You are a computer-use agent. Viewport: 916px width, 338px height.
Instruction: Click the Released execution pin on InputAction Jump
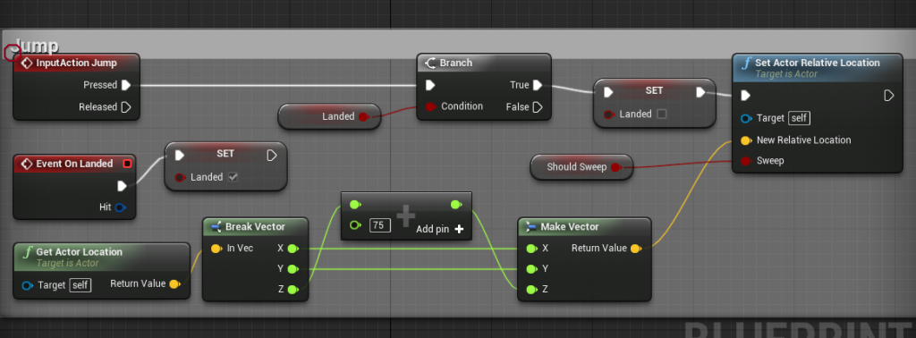(126, 106)
